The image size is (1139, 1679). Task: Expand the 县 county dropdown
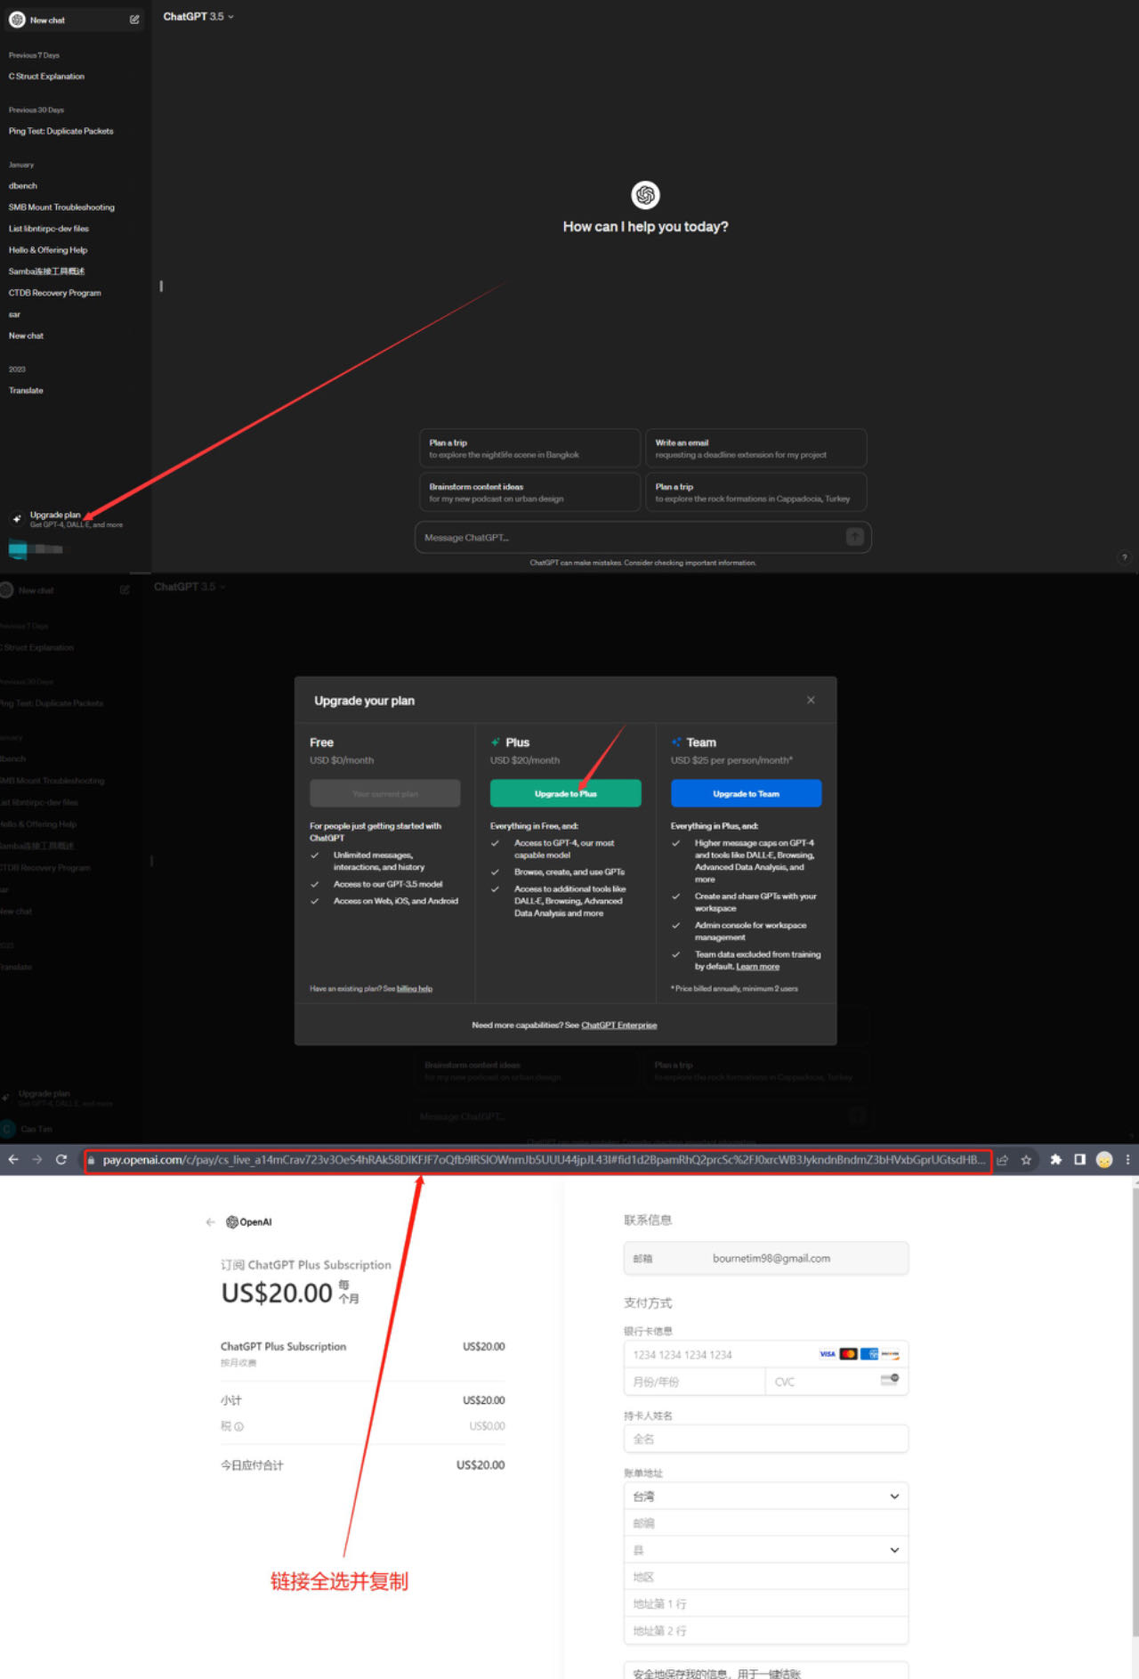[x=765, y=1550]
